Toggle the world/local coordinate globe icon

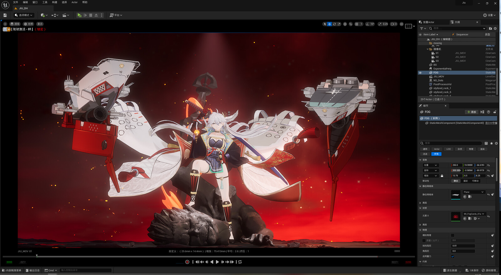(345, 24)
